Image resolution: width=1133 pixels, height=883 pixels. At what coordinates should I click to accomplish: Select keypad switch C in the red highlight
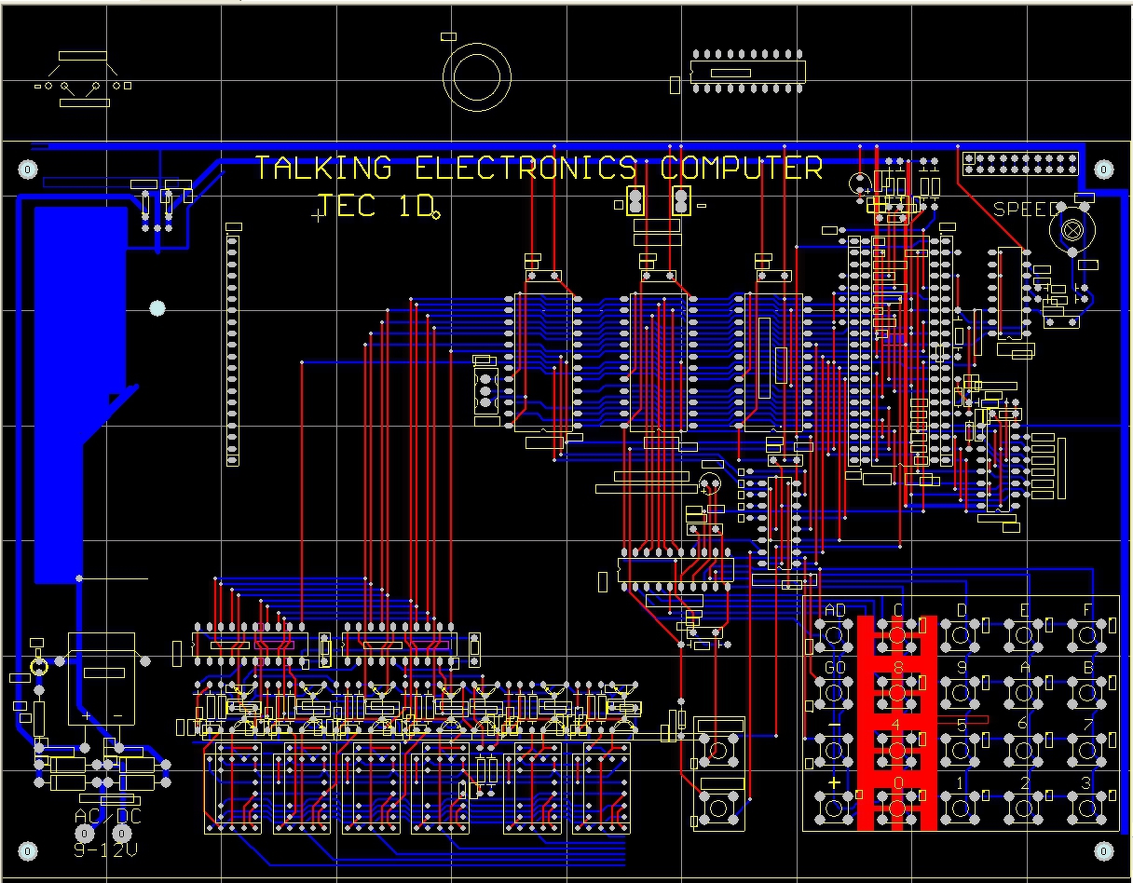897,636
